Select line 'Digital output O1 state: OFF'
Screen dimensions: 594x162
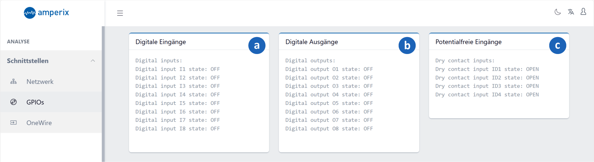[x=329, y=69]
